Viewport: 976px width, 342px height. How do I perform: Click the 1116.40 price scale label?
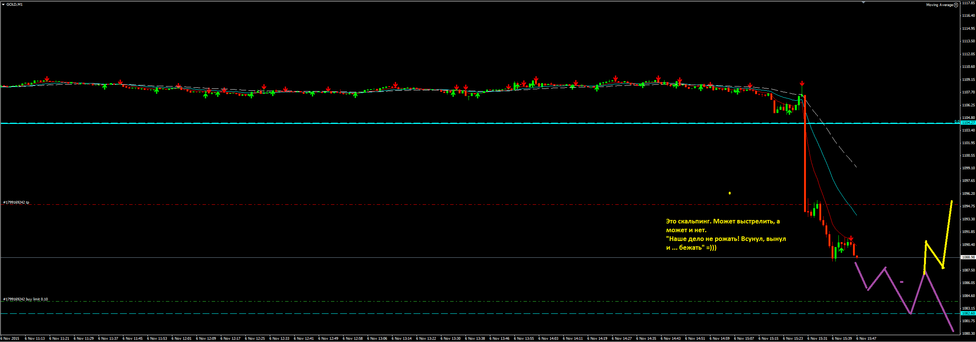[x=968, y=16]
